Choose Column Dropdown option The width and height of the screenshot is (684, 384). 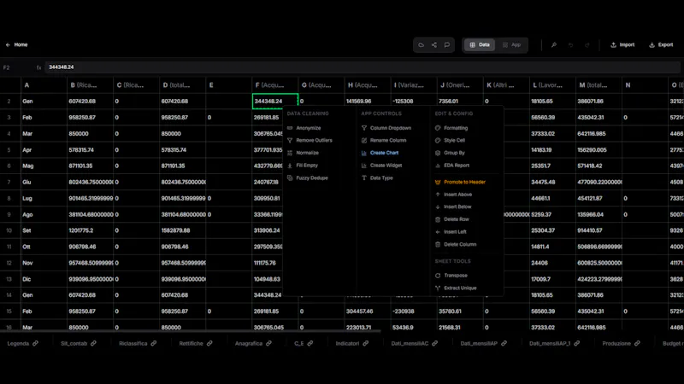click(x=391, y=128)
